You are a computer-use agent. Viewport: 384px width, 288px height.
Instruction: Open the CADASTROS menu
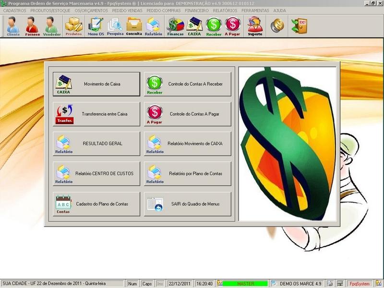pyautogui.click(x=14, y=11)
